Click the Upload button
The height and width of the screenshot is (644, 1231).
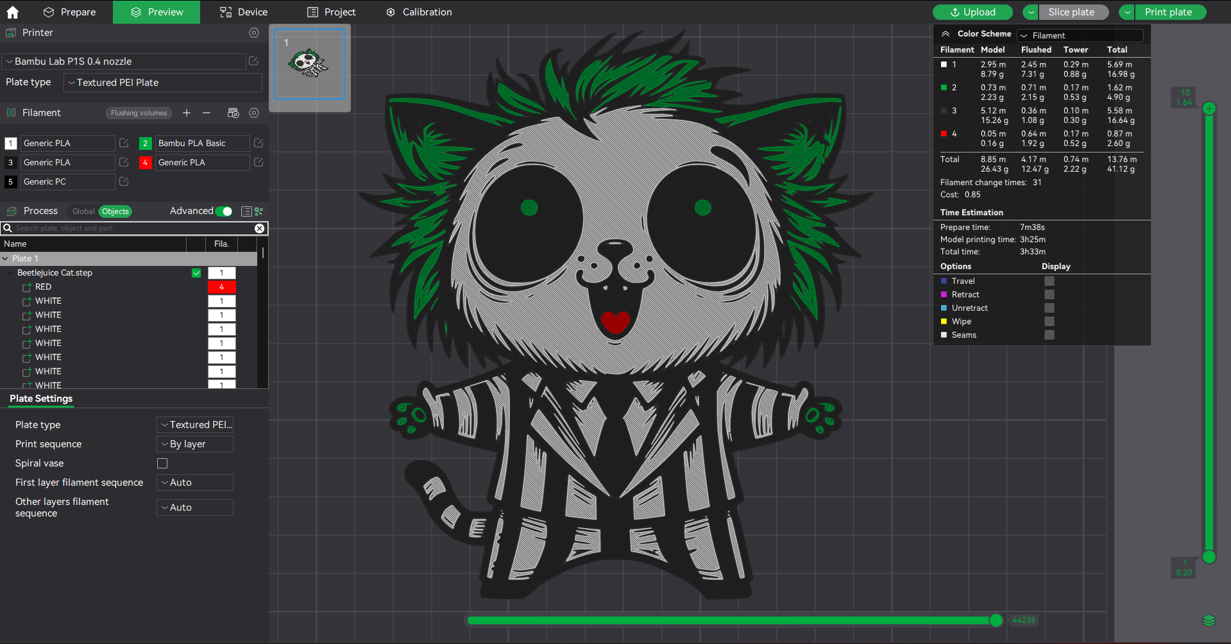pyautogui.click(x=972, y=12)
